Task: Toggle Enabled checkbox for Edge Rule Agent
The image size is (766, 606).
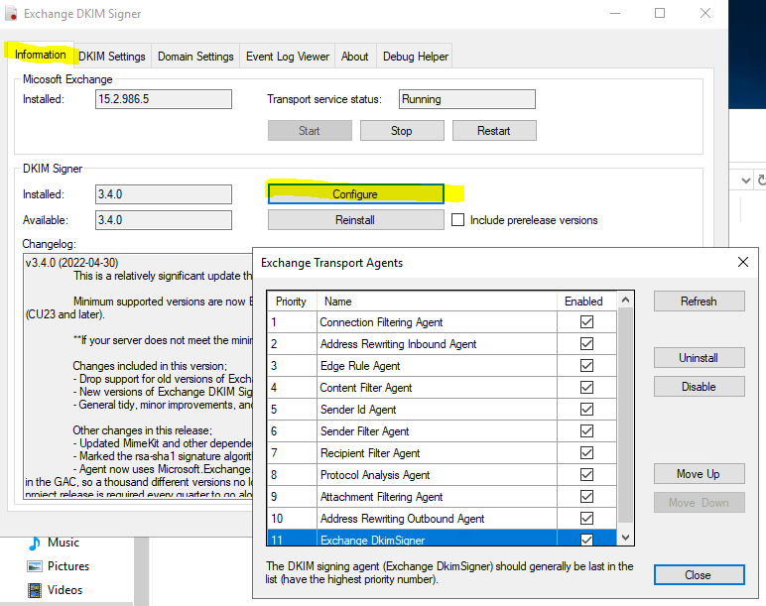Action: click(586, 365)
